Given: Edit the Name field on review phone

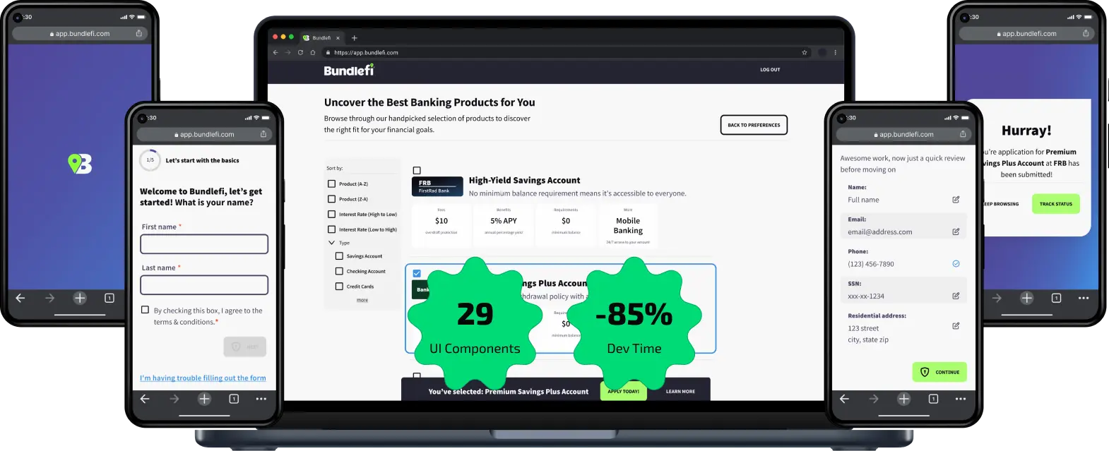Looking at the screenshot, I should 956,200.
